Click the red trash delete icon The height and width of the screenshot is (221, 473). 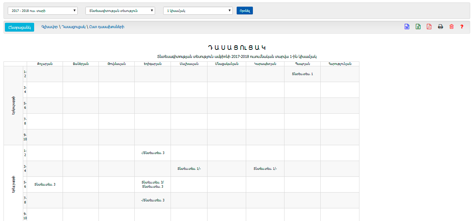coord(452,27)
